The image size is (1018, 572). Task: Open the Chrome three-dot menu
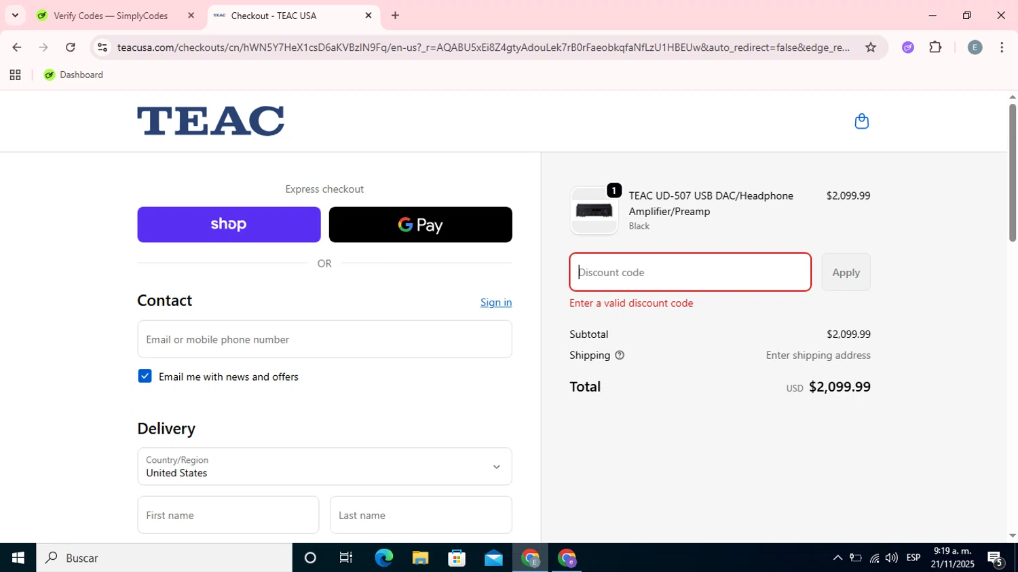tap(1002, 47)
